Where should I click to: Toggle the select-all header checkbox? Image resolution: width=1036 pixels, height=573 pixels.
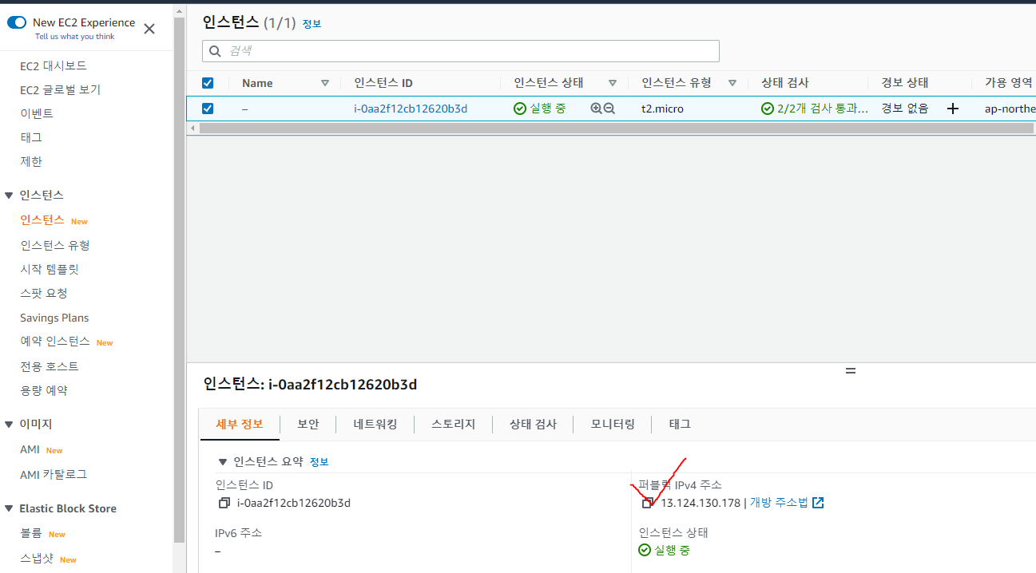(x=208, y=83)
